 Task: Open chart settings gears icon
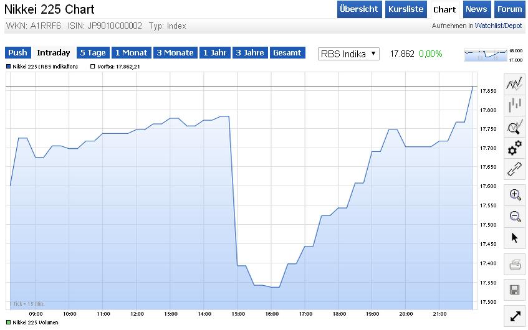click(x=514, y=148)
